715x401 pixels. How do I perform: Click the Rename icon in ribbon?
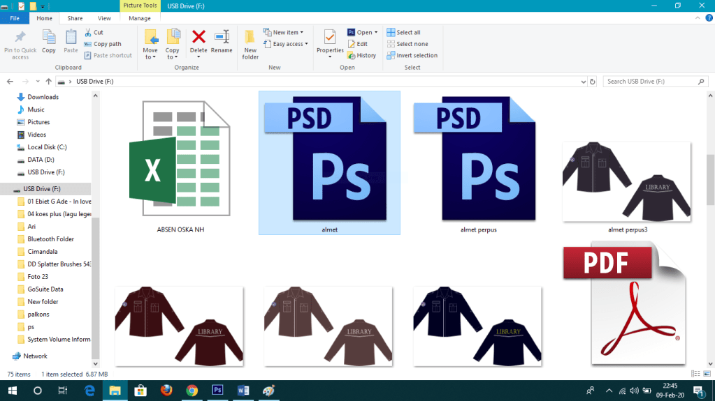tap(222, 40)
